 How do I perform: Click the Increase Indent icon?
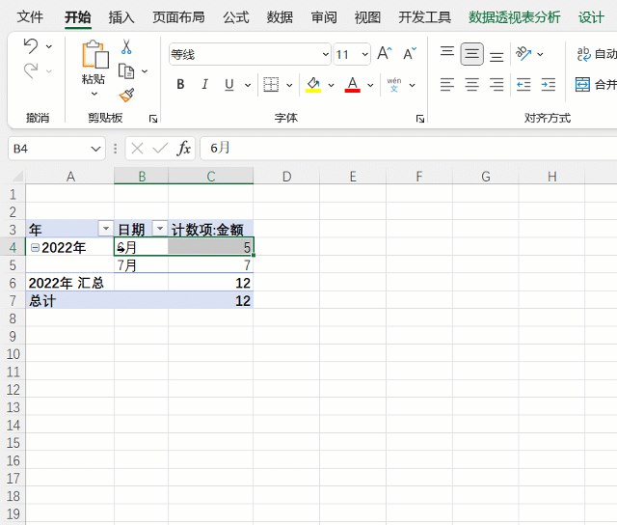[548, 85]
